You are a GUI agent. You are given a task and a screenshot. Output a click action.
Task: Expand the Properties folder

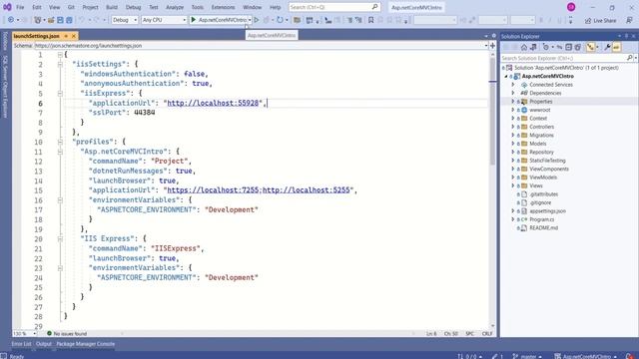pyautogui.click(x=513, y=102)
